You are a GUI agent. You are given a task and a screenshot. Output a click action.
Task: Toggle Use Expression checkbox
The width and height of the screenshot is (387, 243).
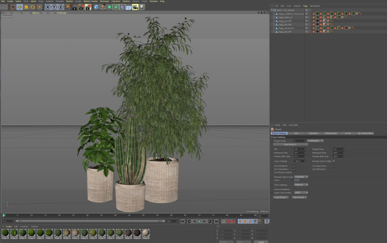pos(333,166)
